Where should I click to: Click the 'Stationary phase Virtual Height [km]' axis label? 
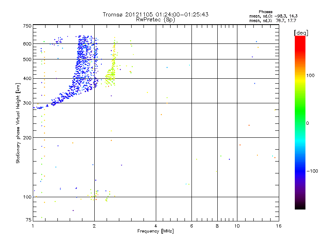(x=18, y=123)
